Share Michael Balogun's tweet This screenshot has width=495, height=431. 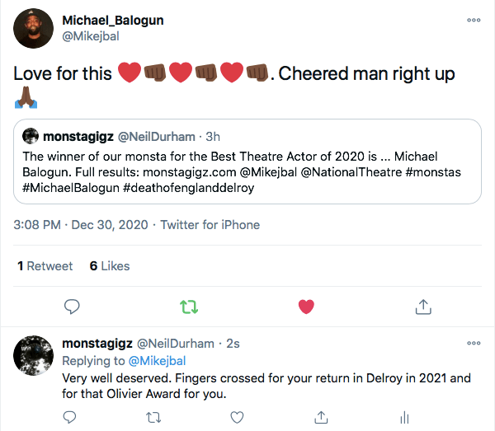tap(423, 307)
